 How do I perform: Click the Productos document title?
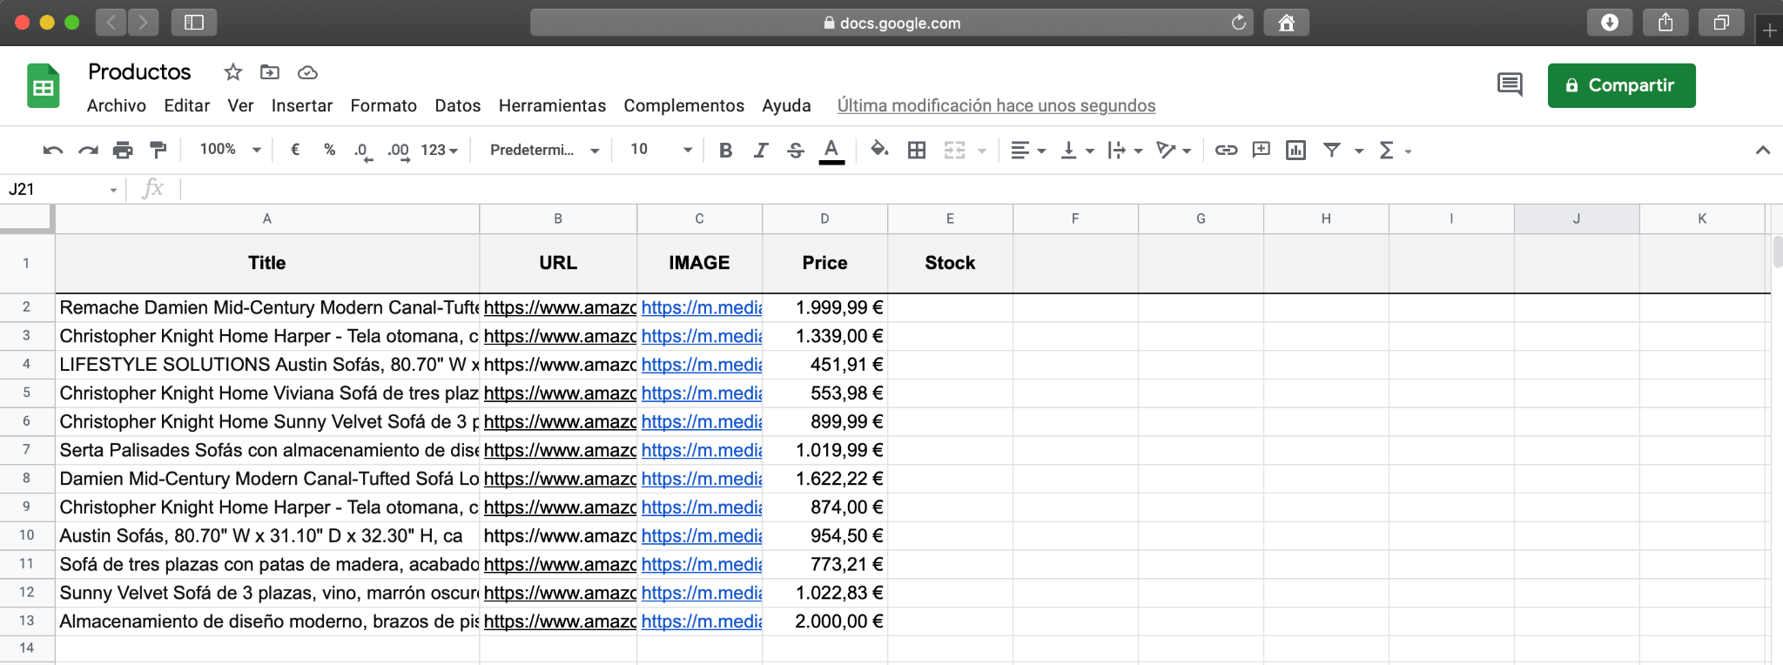[x=139, y=71]
